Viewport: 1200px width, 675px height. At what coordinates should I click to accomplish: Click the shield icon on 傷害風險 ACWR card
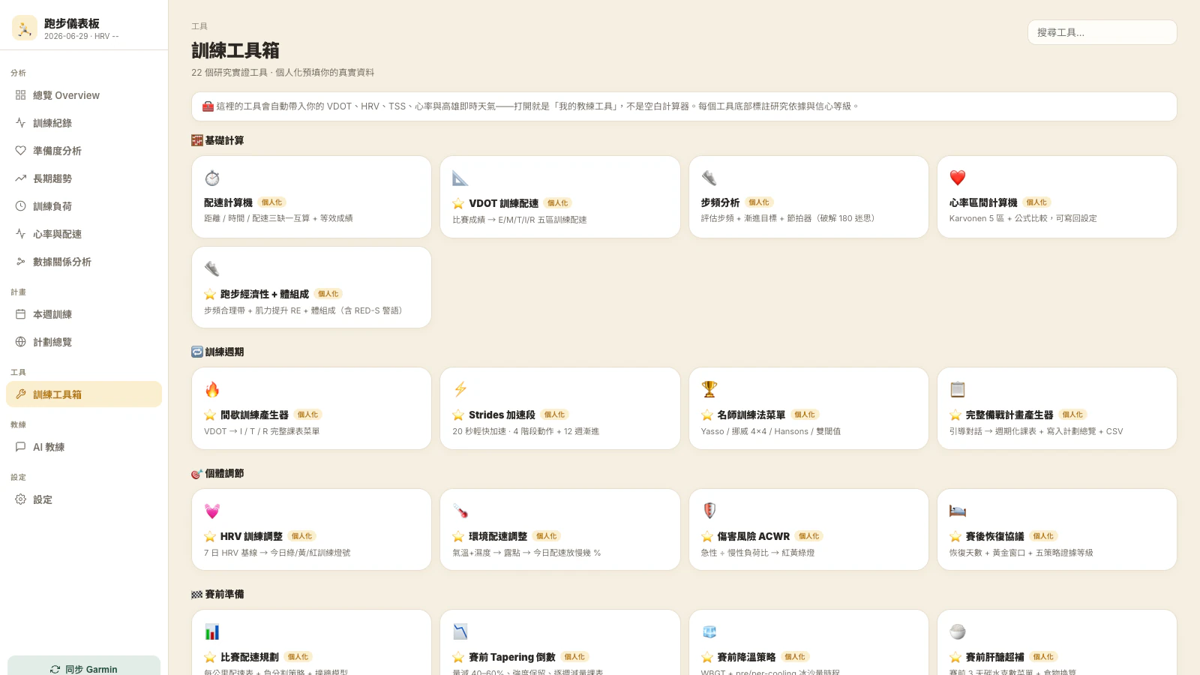pos(709,511)
